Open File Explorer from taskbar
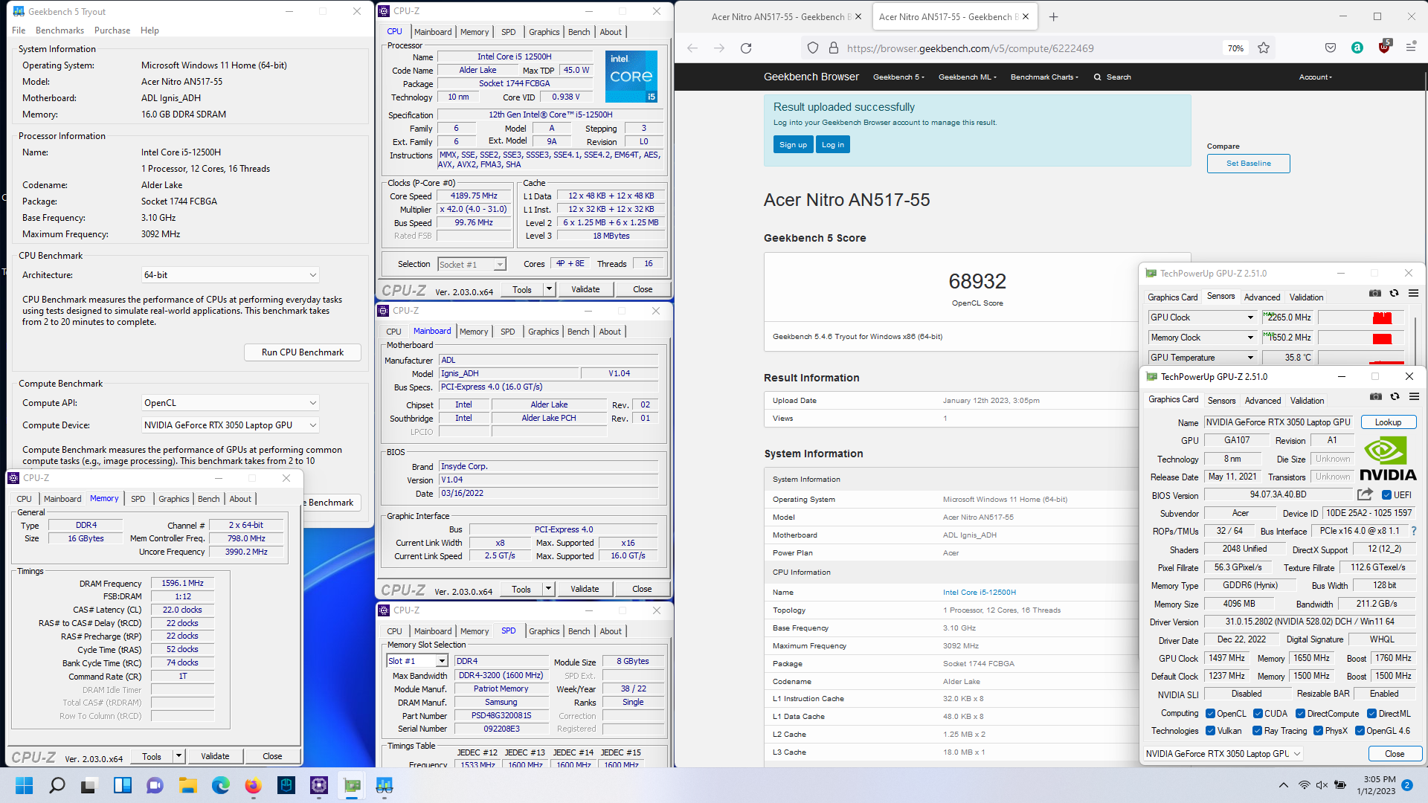 [188, 785]
